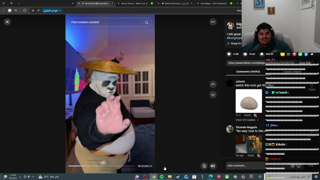This screenshot has height=180, width=320.
Task: Click the #kungfupa hashtag link
Action: point(234,38)
